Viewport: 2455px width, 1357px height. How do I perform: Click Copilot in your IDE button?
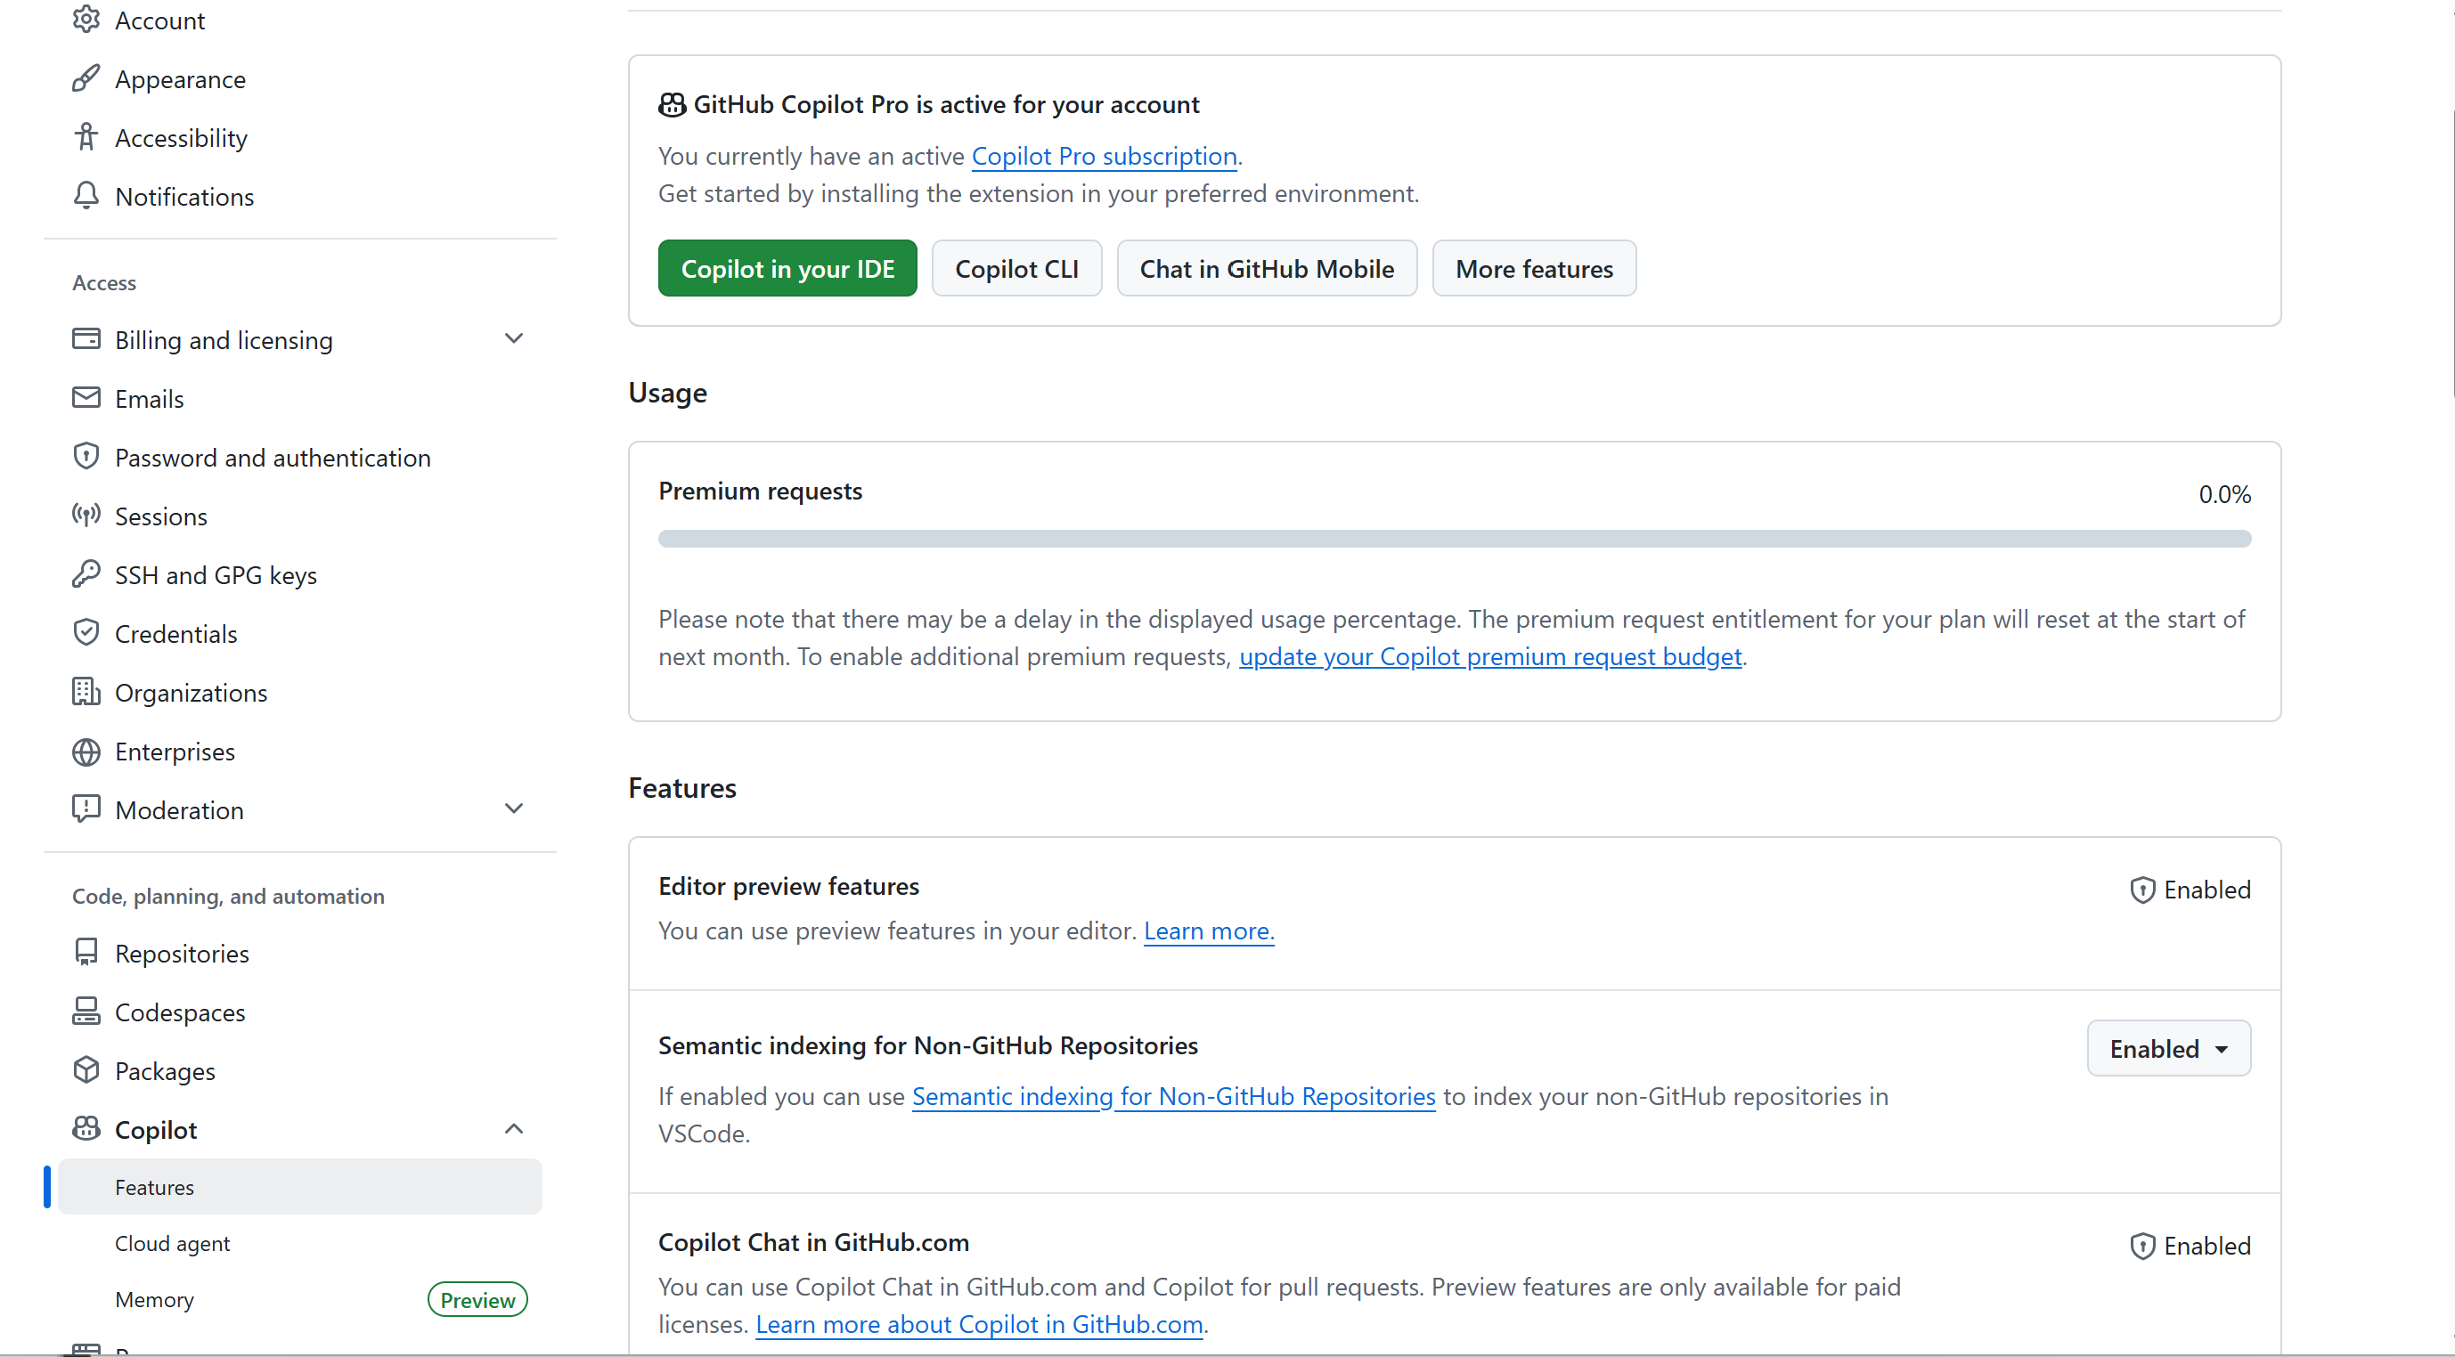click(x=787, y=269)
